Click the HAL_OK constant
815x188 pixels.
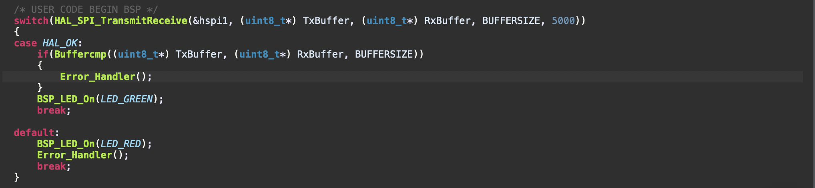coord(60,43)
